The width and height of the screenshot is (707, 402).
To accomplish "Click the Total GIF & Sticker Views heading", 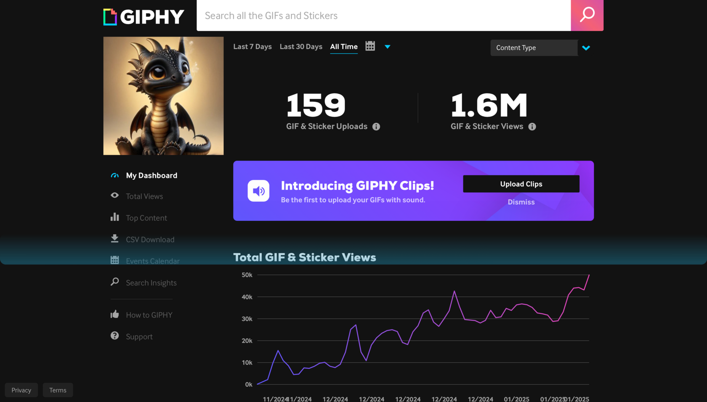I will pyautogui.click(x=305, y=257).
